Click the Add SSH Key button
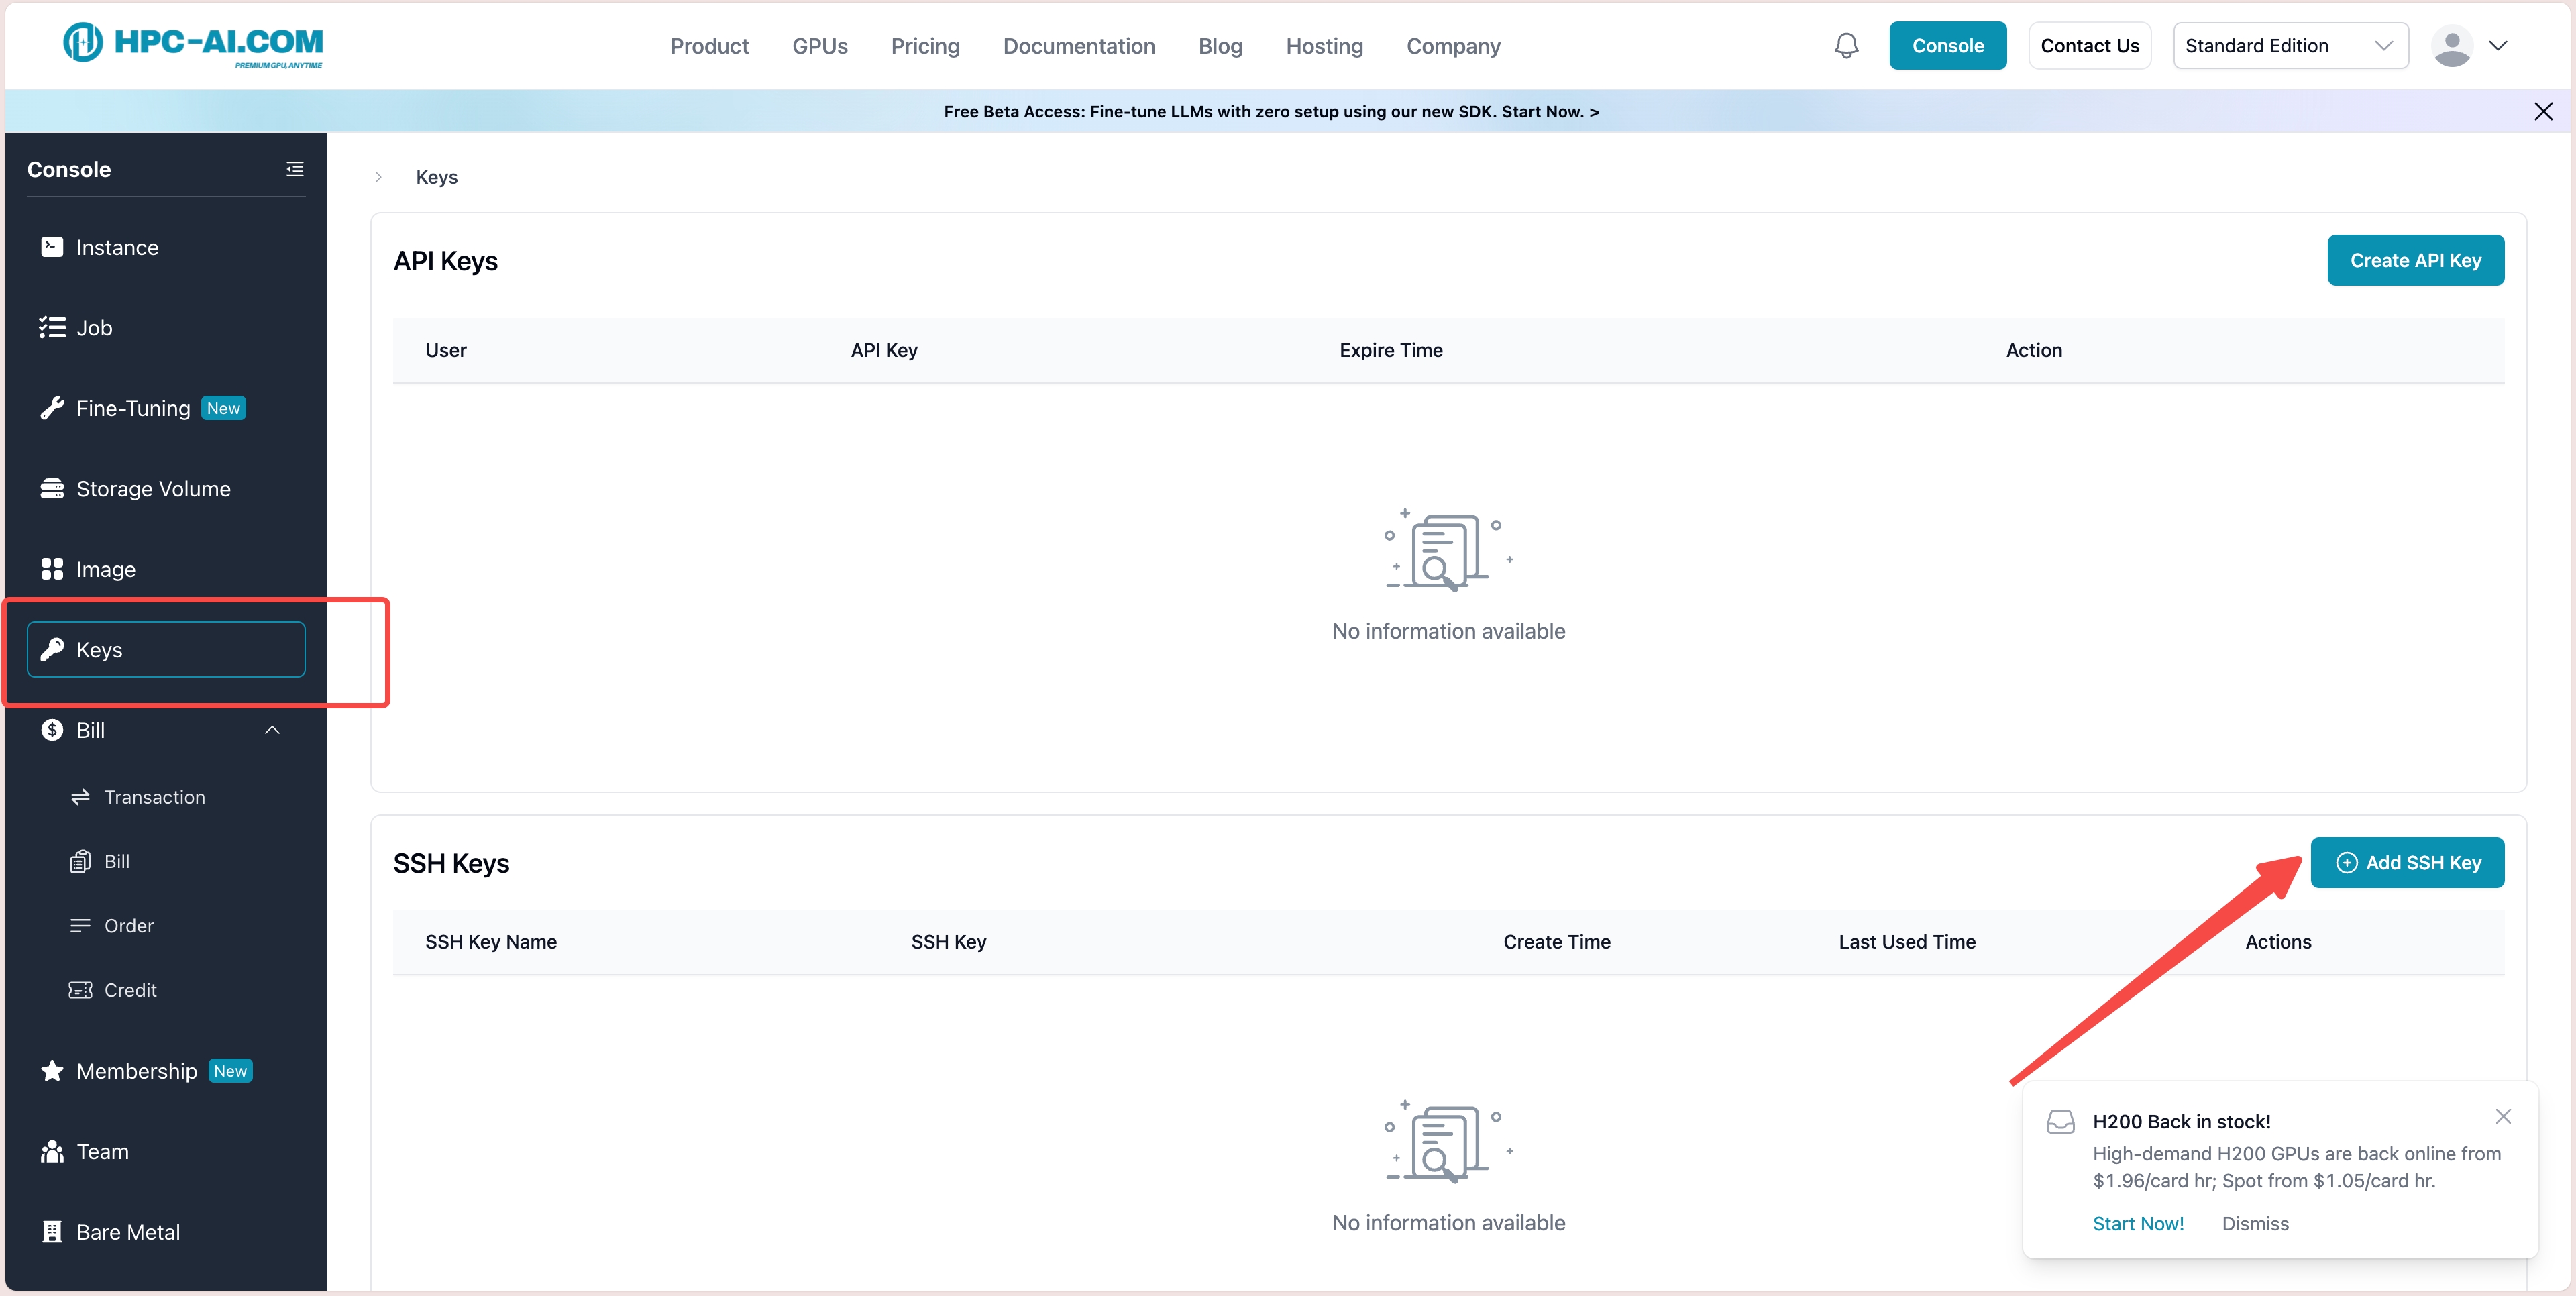Viewport: 2576px width, 1296px height. click(2407, 862)
